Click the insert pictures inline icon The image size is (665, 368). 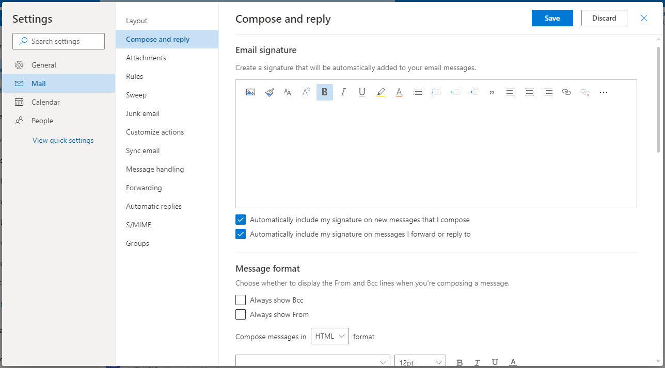point(250,92)
